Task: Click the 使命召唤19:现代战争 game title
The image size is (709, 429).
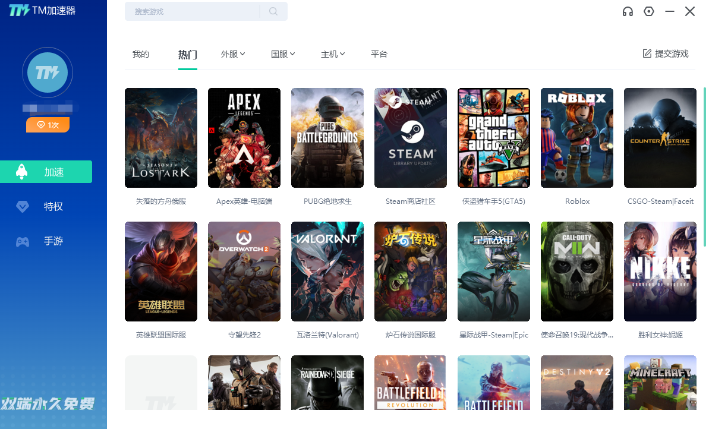Action: 577,335
